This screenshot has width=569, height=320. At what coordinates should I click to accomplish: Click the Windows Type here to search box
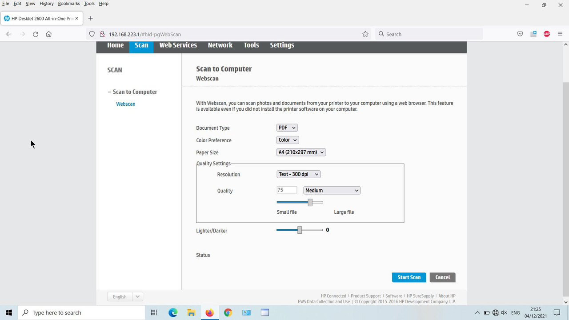81,312
